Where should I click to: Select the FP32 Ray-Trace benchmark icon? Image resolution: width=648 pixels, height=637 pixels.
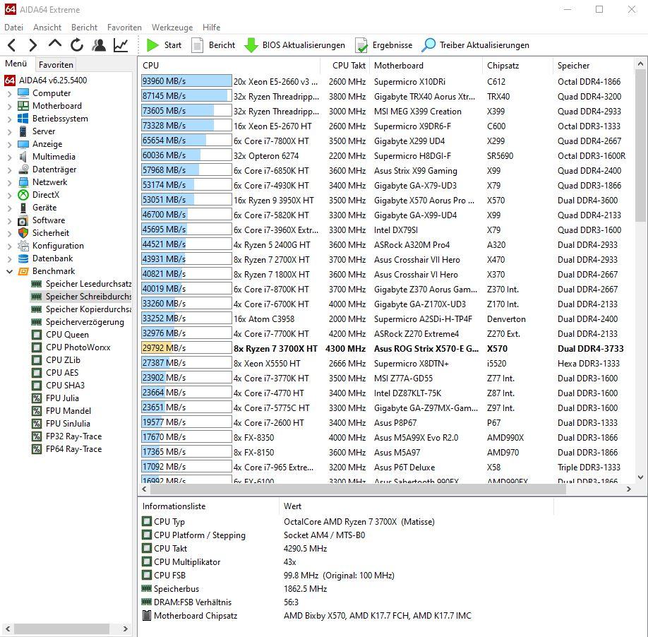(37, 436)
